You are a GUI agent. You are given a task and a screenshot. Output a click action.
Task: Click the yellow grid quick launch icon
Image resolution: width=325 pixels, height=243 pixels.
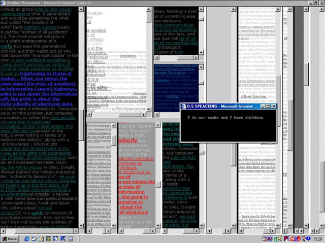(x=49, y=239)
